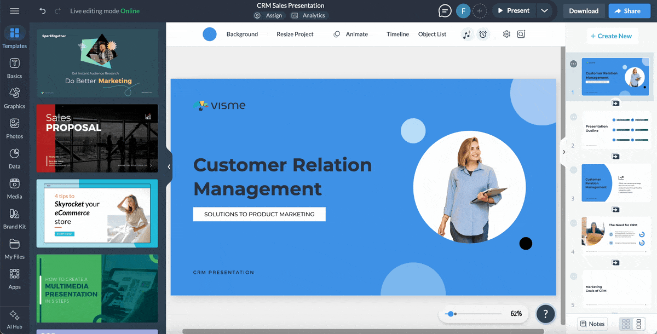The image size is (657, 334).
Task: Open the Timeline
Action: 398,34
